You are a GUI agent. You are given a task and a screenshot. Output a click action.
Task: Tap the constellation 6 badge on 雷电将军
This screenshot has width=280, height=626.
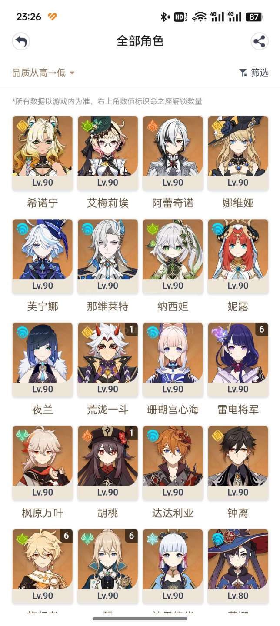tap(262, 329)
